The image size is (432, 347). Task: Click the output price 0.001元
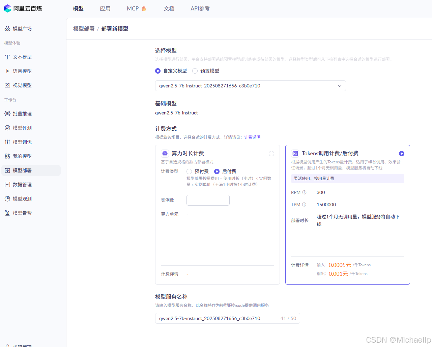338,274
